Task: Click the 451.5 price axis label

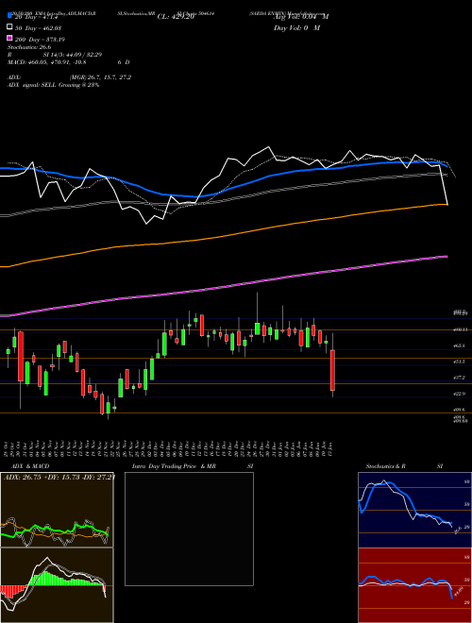Action: [459, 362]
